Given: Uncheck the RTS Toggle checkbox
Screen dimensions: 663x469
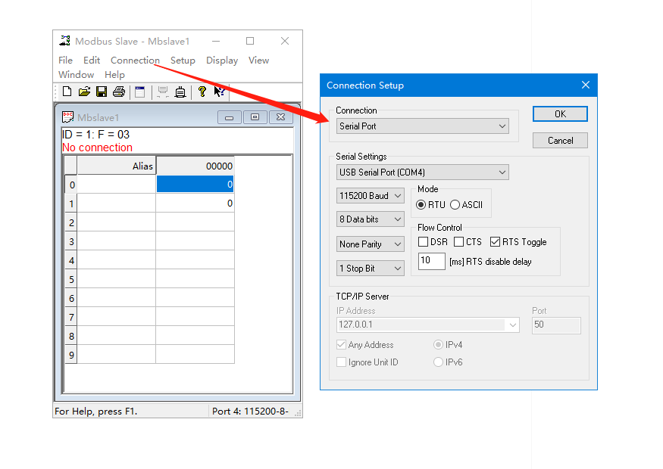Looking at the screenshot, I should (x=496, y=242).
